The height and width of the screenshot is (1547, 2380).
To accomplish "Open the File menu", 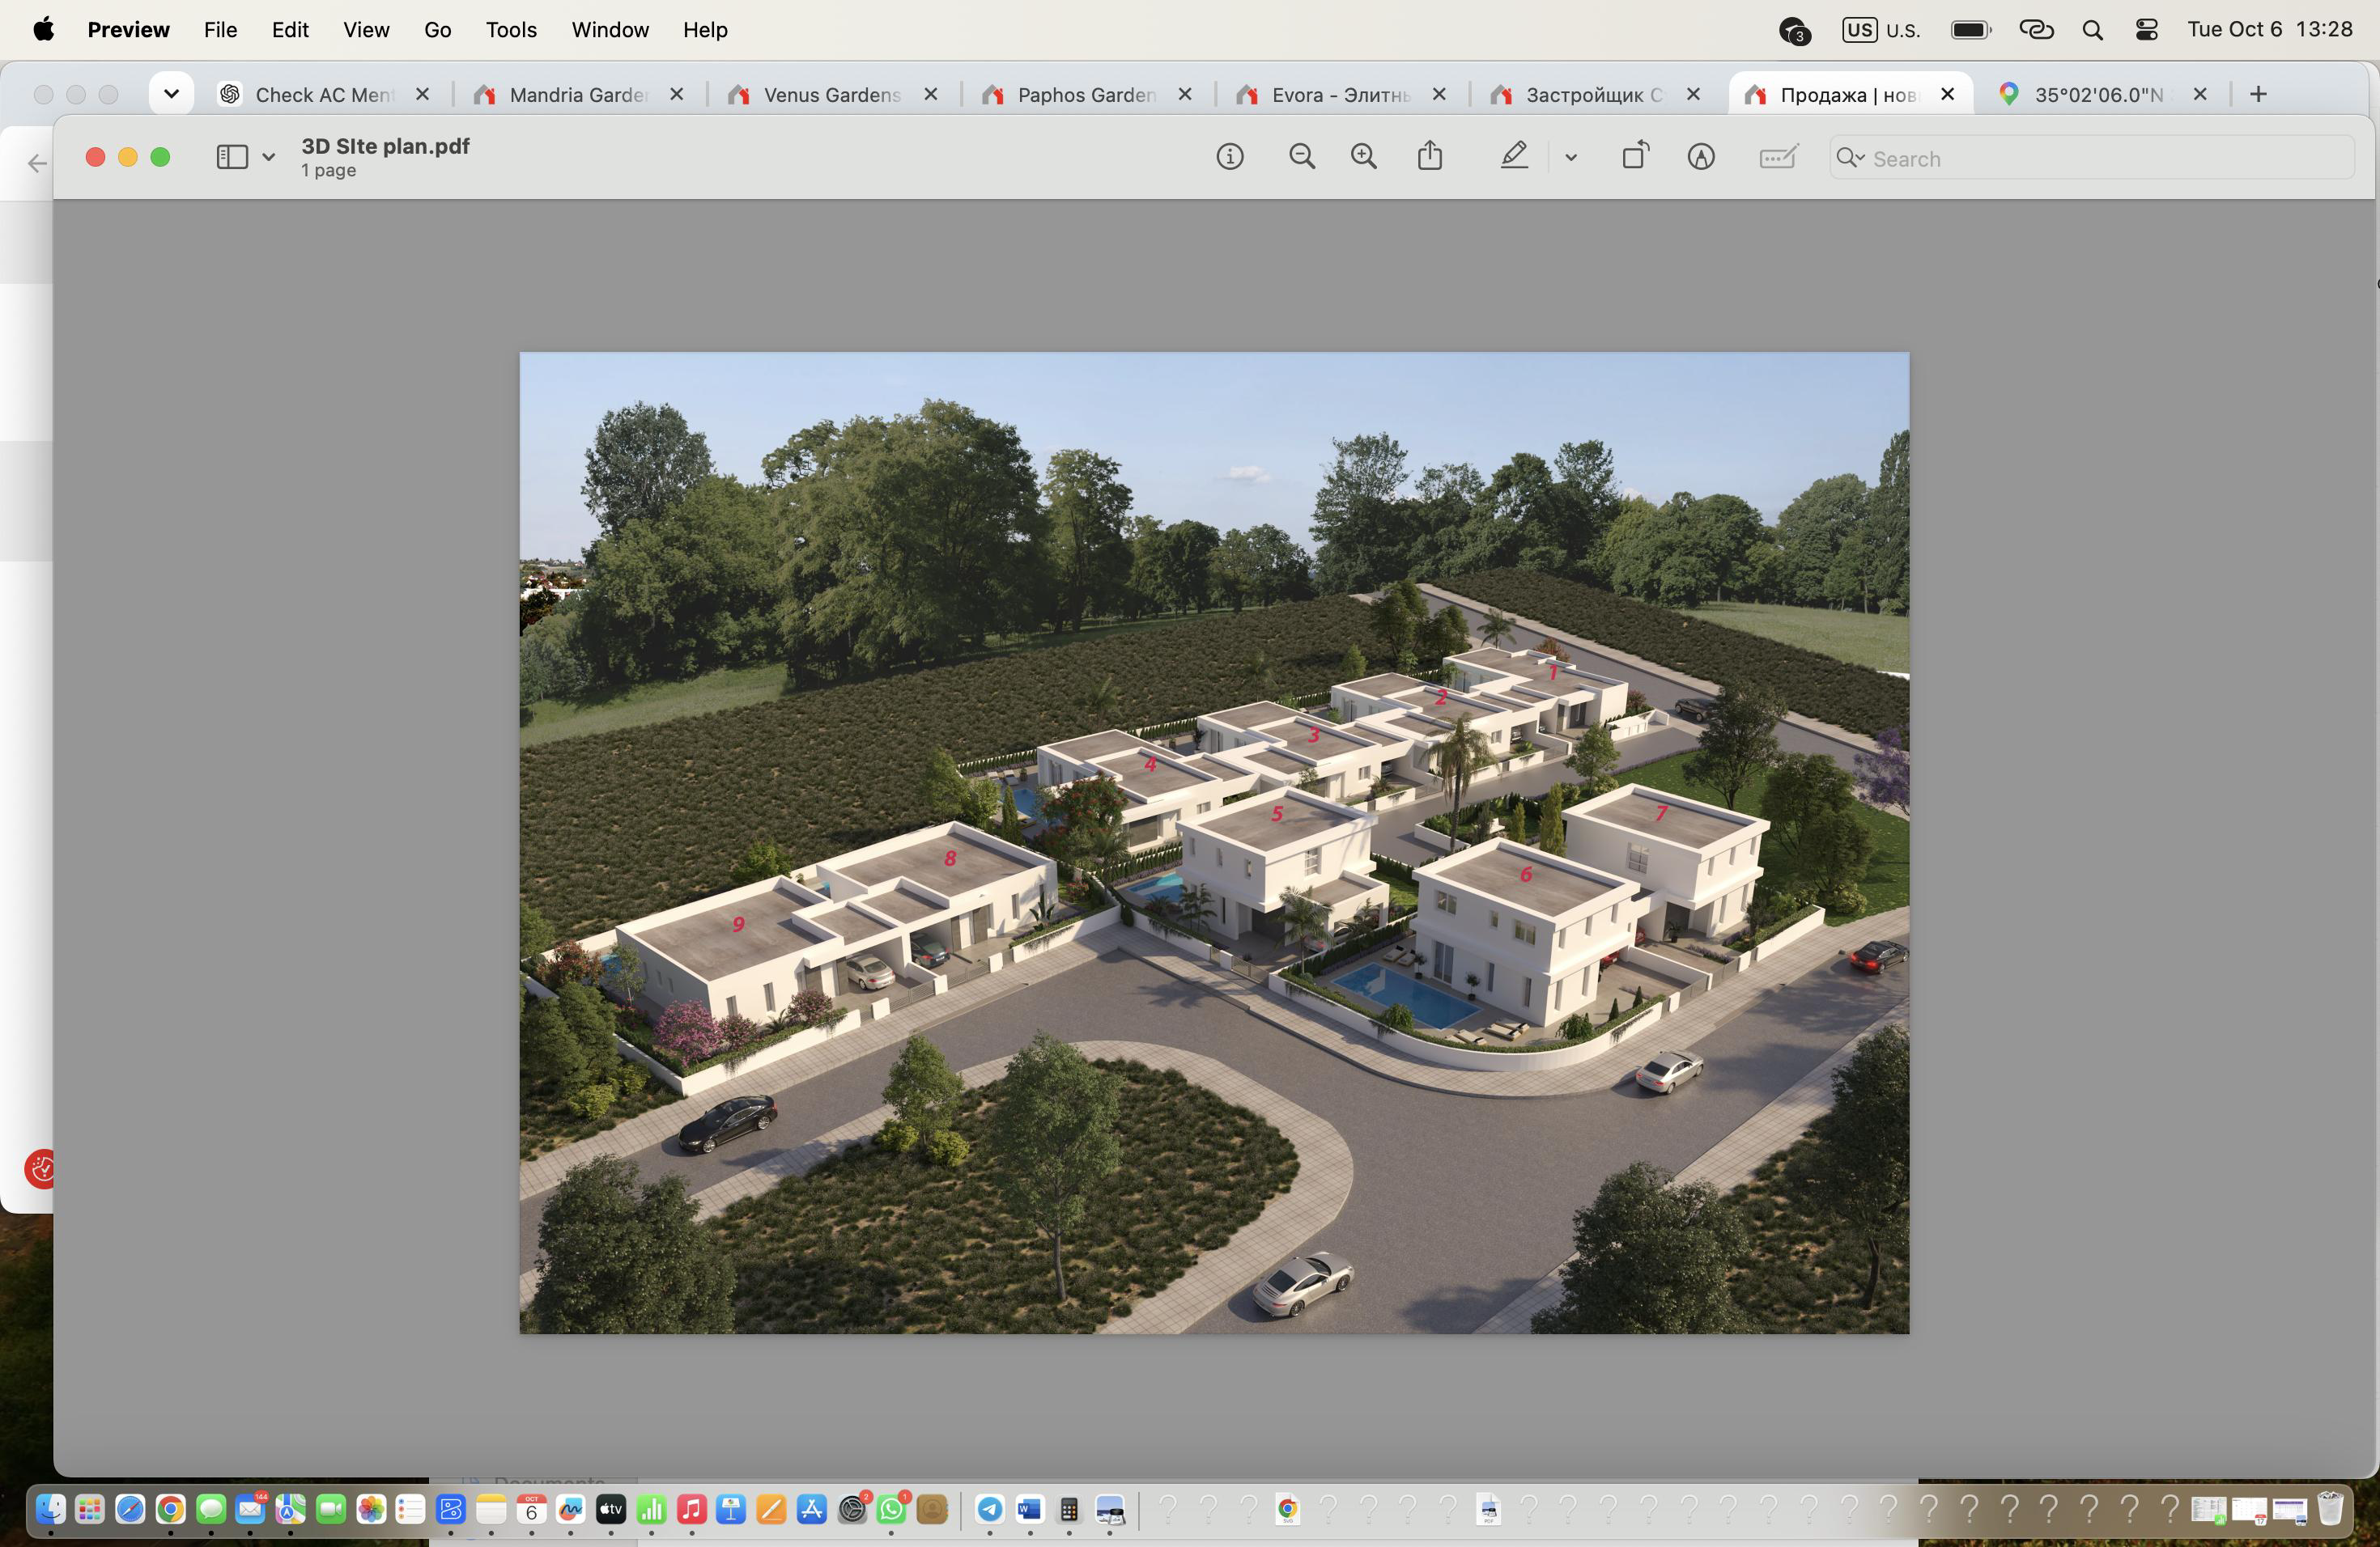I will pos(220,30).
